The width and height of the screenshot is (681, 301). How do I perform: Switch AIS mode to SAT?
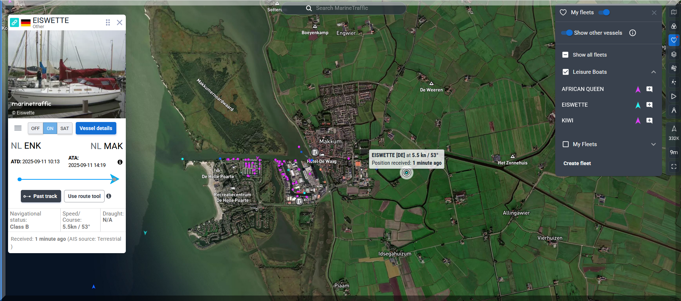64,128
